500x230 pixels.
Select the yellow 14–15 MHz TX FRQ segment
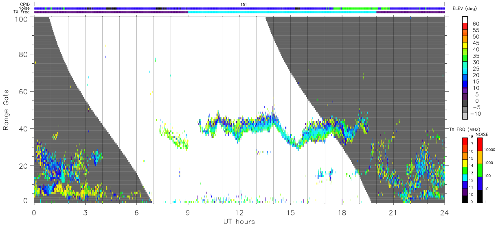(x=465, y=162)
